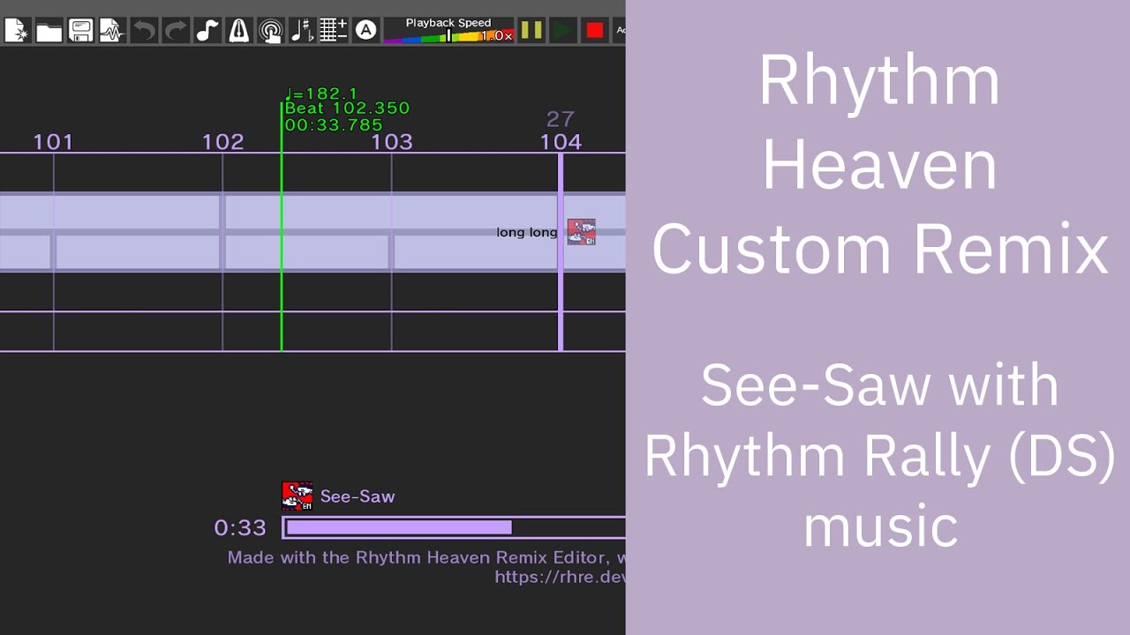Click the circled A toolbar icon
This screenshot has width=1130, height=635.
tap(365, 31)
